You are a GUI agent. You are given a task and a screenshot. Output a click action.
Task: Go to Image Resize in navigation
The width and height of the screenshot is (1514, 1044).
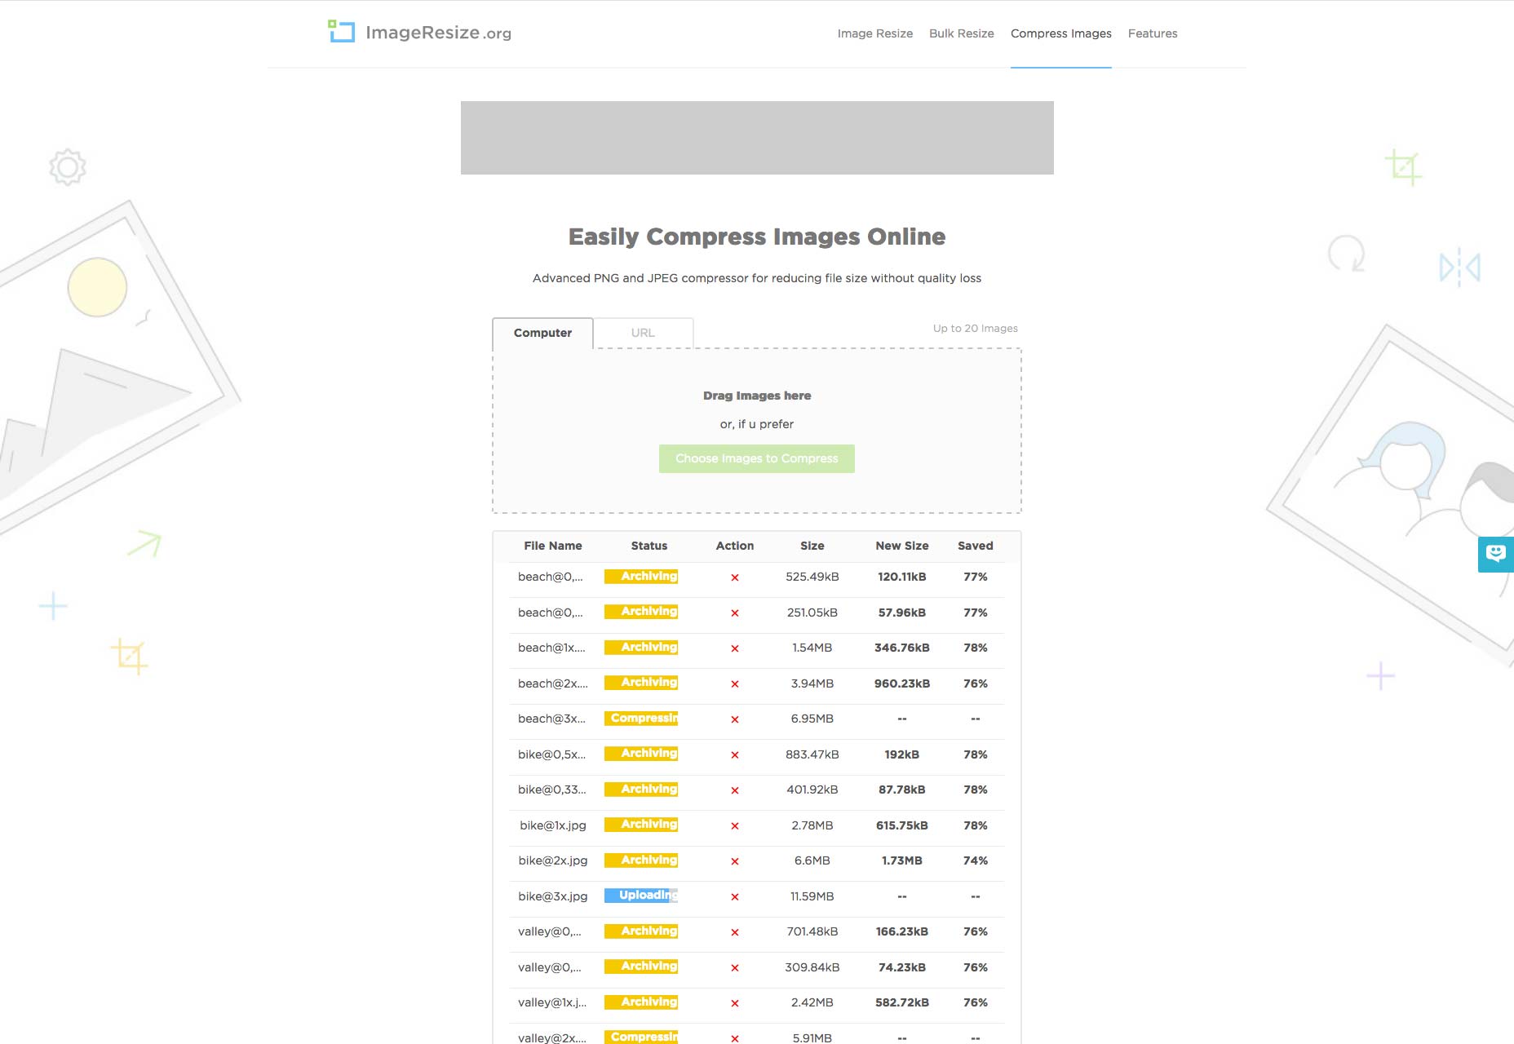tap(874, 33)
